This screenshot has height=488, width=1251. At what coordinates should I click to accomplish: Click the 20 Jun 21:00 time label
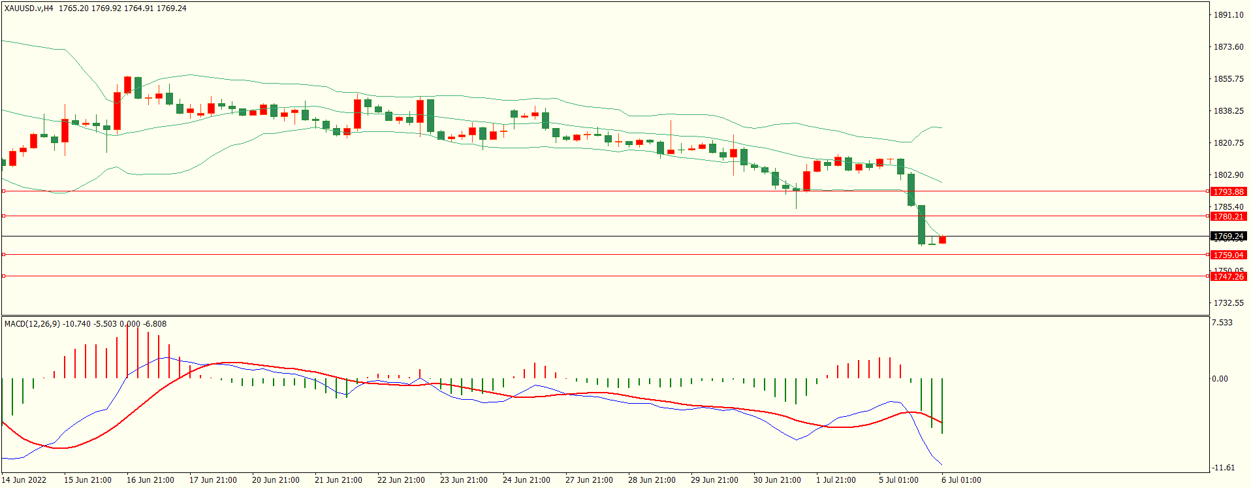point(276,480)
